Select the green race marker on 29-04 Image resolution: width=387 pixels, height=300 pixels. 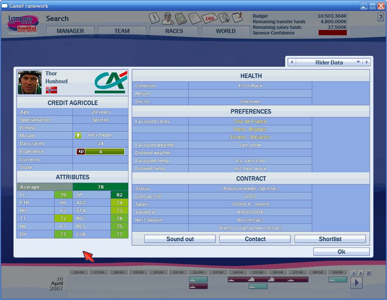(x=337, y=279)
